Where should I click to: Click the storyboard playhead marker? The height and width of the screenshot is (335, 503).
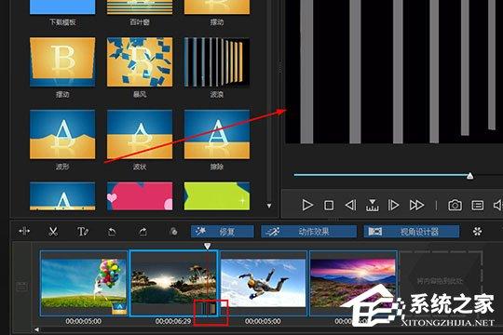click(x=207, y=246)
